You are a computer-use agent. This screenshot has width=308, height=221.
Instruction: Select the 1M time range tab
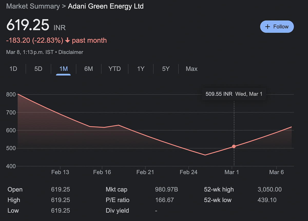[x=63, y=69]
